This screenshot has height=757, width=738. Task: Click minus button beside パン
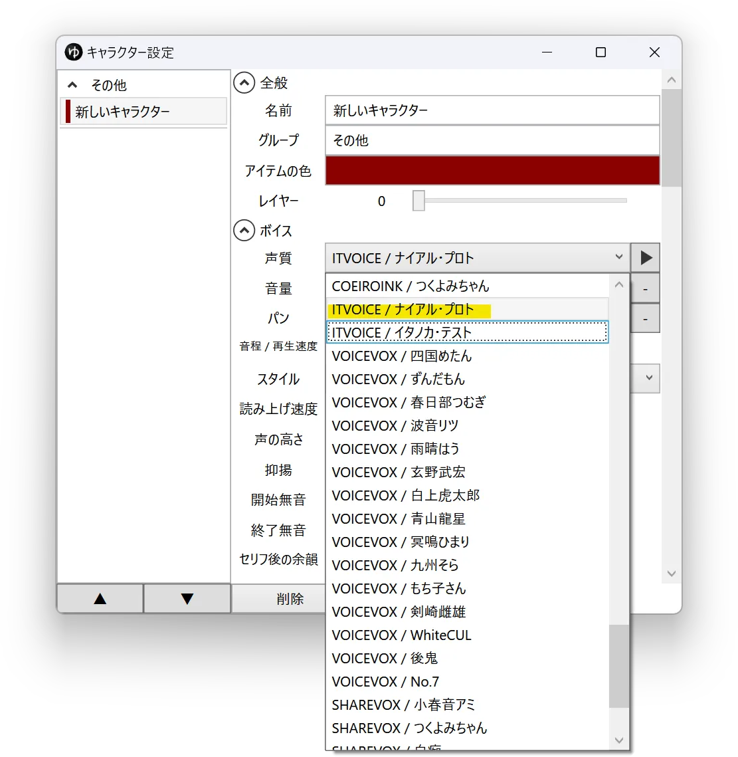coord(645,318)
